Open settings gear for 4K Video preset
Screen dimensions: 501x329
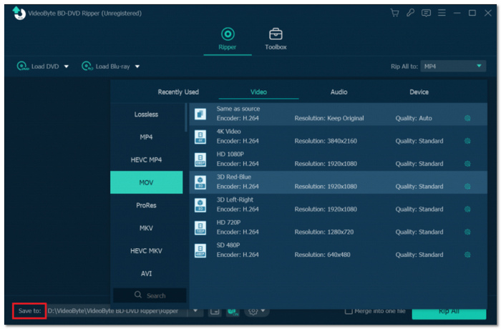[467, 141]
